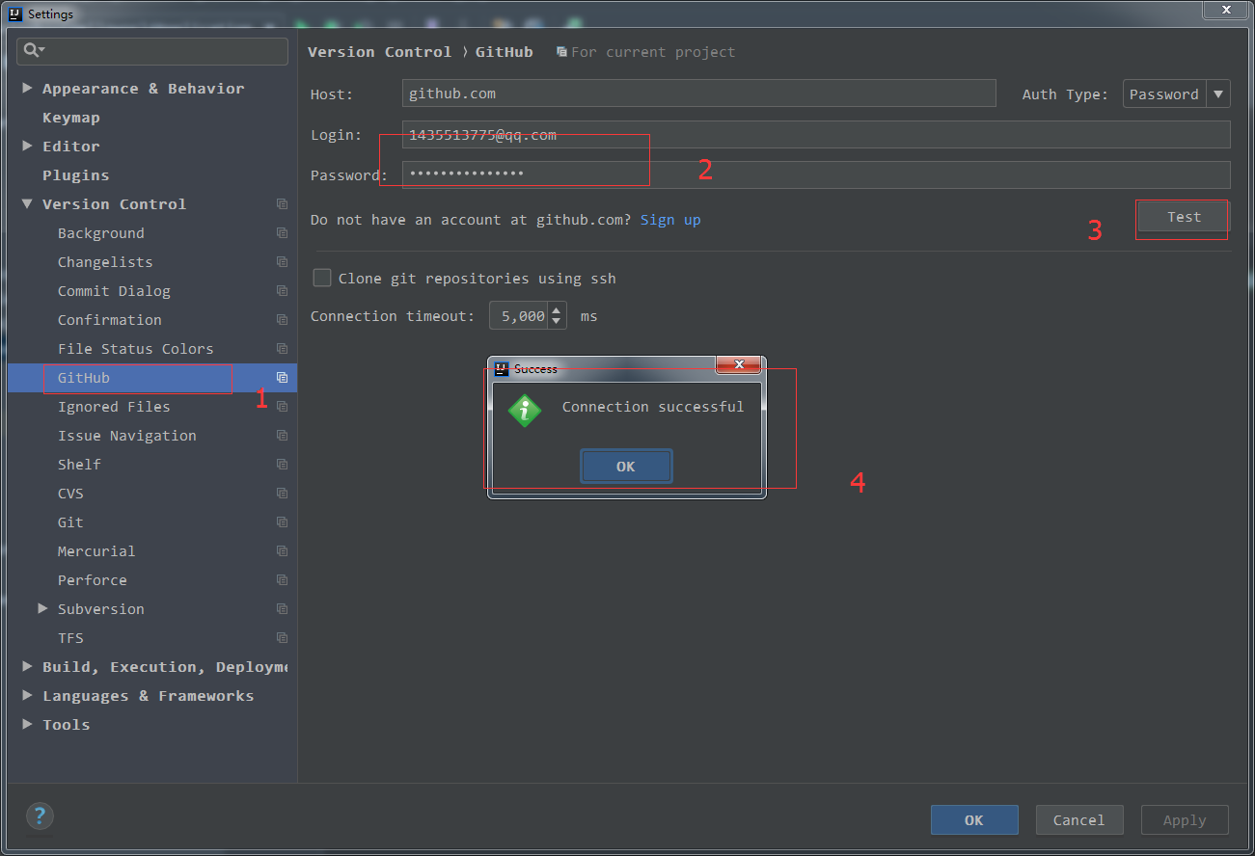Click the project-level icon beside Commit Dialog row

(x=282, y=291)
